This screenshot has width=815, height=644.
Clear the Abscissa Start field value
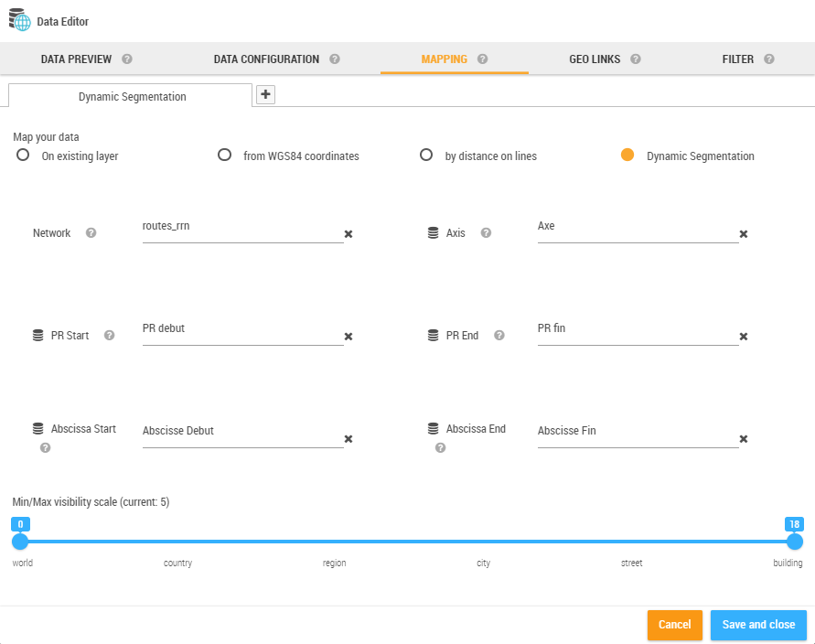click(x=349, y=439)
